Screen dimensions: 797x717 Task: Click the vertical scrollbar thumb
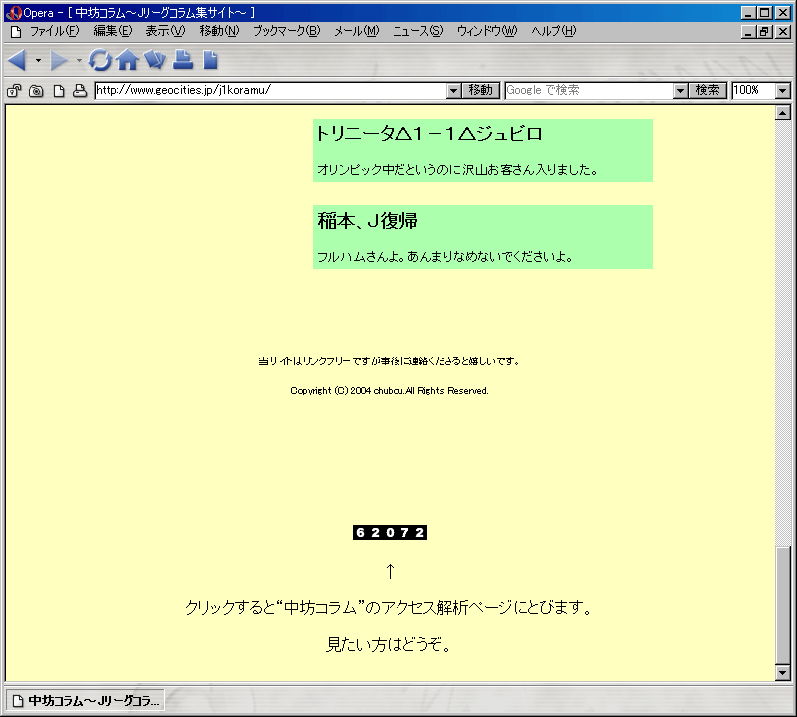click(783, 604)
